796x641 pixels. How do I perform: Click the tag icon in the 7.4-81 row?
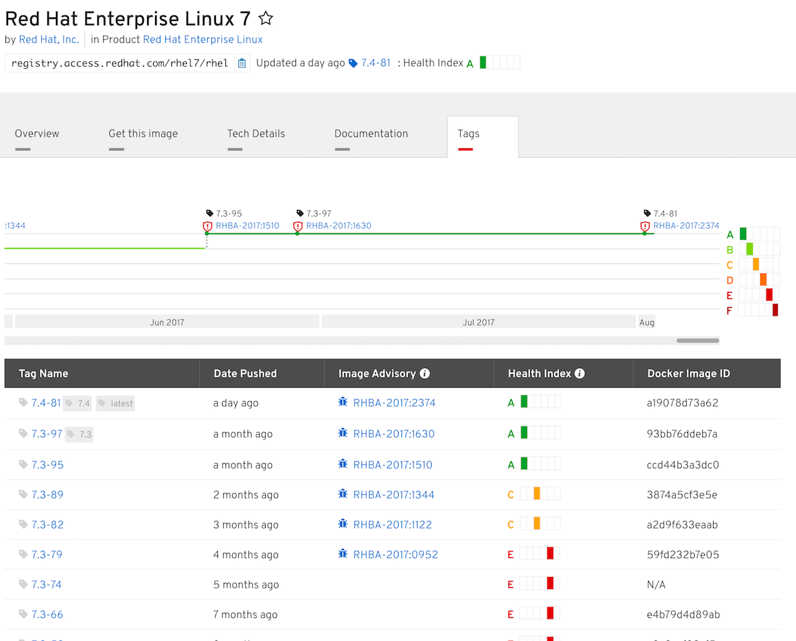click(x=23, y=402)
